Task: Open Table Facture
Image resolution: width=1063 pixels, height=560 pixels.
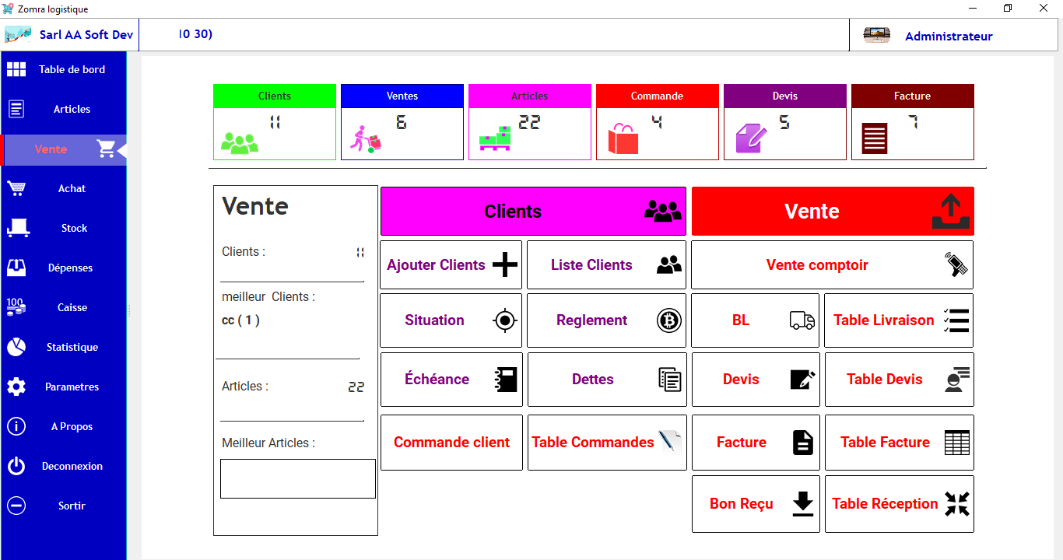Action: pos(899,442)
